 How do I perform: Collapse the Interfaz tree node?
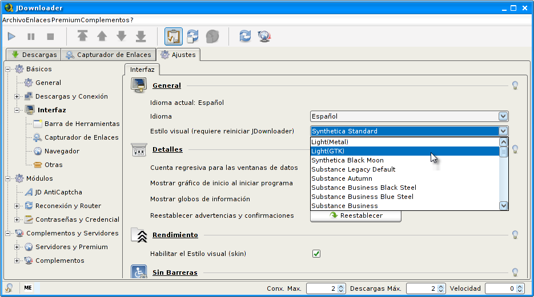coord(17,110)
